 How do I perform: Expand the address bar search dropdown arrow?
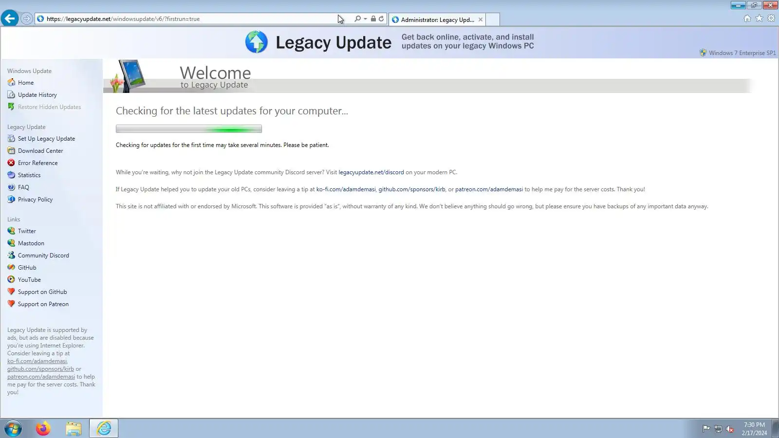click(x=365, y=19)
